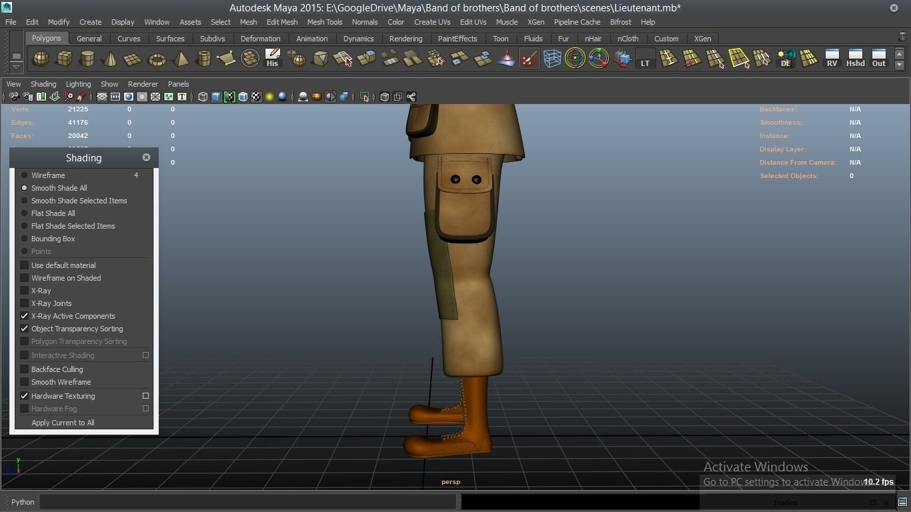Switch to the Rendering shelf tab
The image size is (911, 512).
click(x=405, y=39)
